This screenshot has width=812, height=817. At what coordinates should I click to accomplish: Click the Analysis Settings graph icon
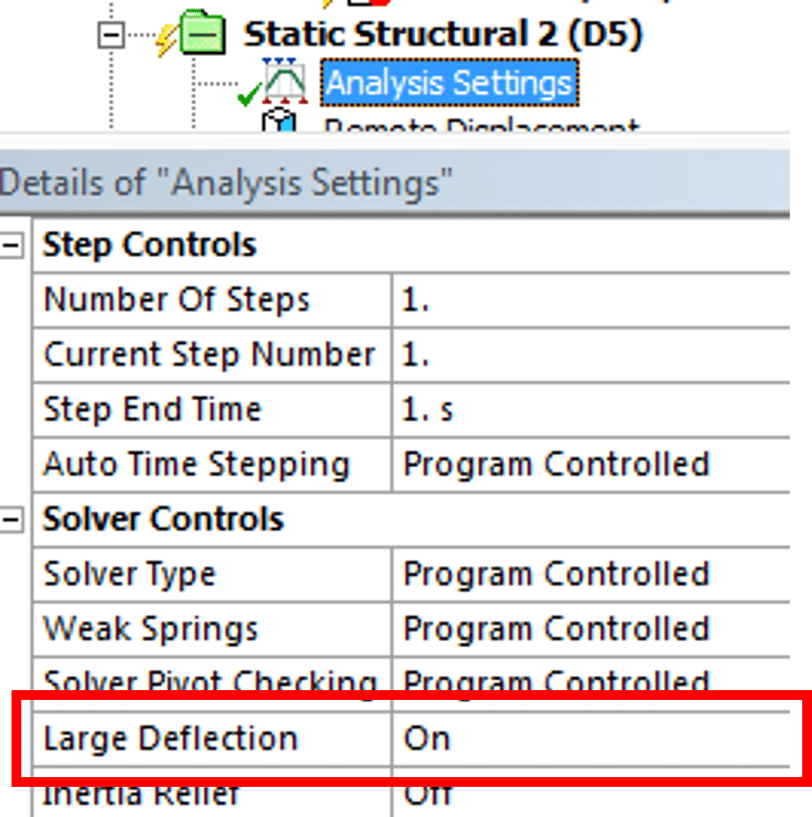click(285, 82)
